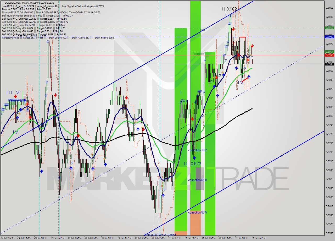Click the 0.5755 price axis label
Image resolution: width=335 pixels, height=241 pixels.
pyautogui.click(x=329, y=143)
